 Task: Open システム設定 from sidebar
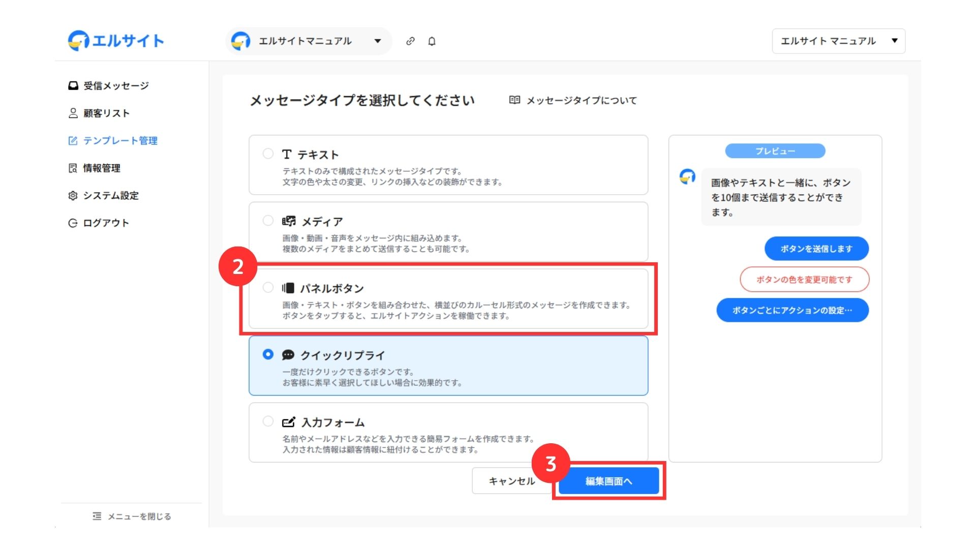tap(110, 196)
